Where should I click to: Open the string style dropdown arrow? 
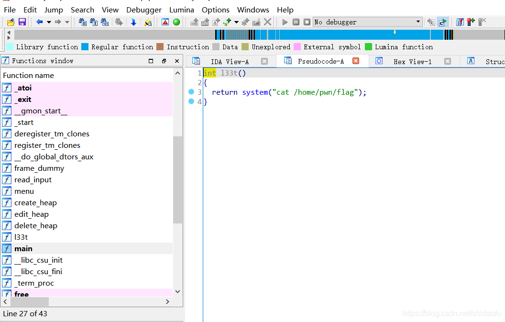coord(236,22)
